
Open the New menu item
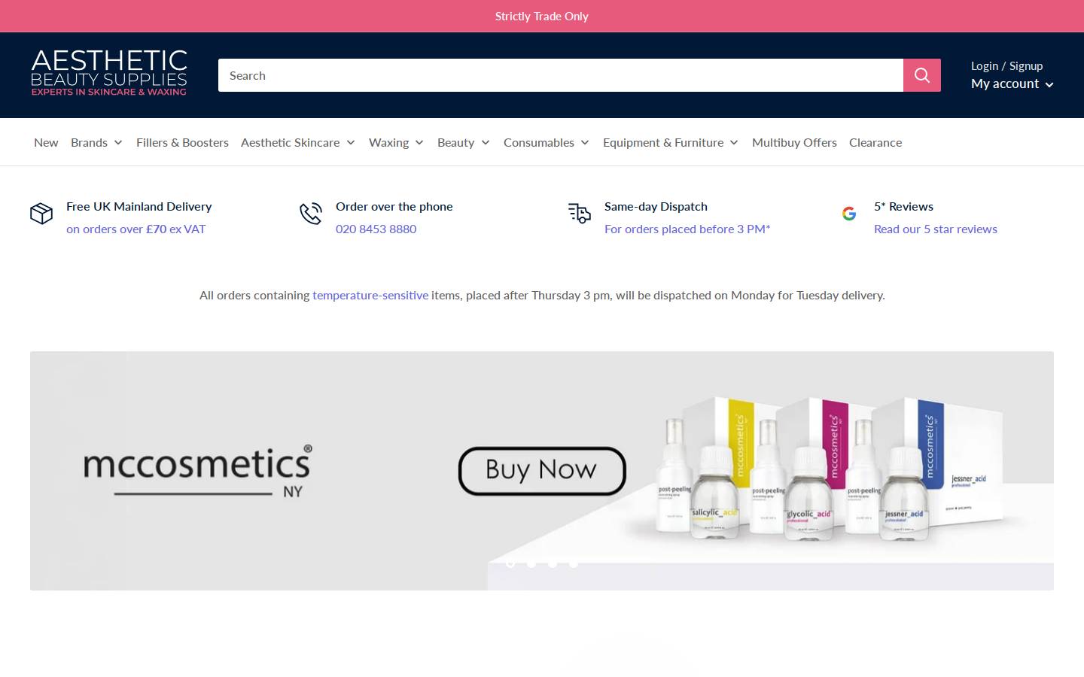46,142
